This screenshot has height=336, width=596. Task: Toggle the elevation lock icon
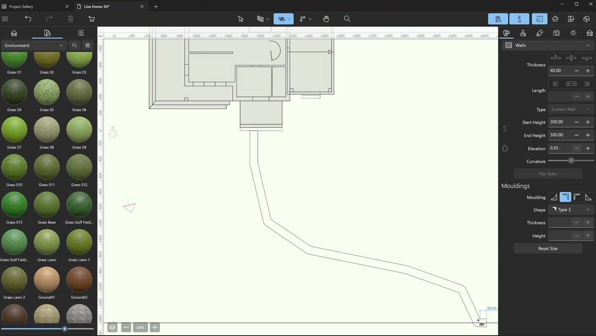tap(505, 148)
